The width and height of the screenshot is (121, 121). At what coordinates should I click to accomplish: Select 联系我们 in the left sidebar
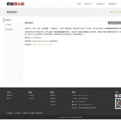pos(13,20)
